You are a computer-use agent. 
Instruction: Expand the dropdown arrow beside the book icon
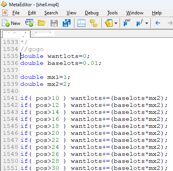[x=116, y=23]
